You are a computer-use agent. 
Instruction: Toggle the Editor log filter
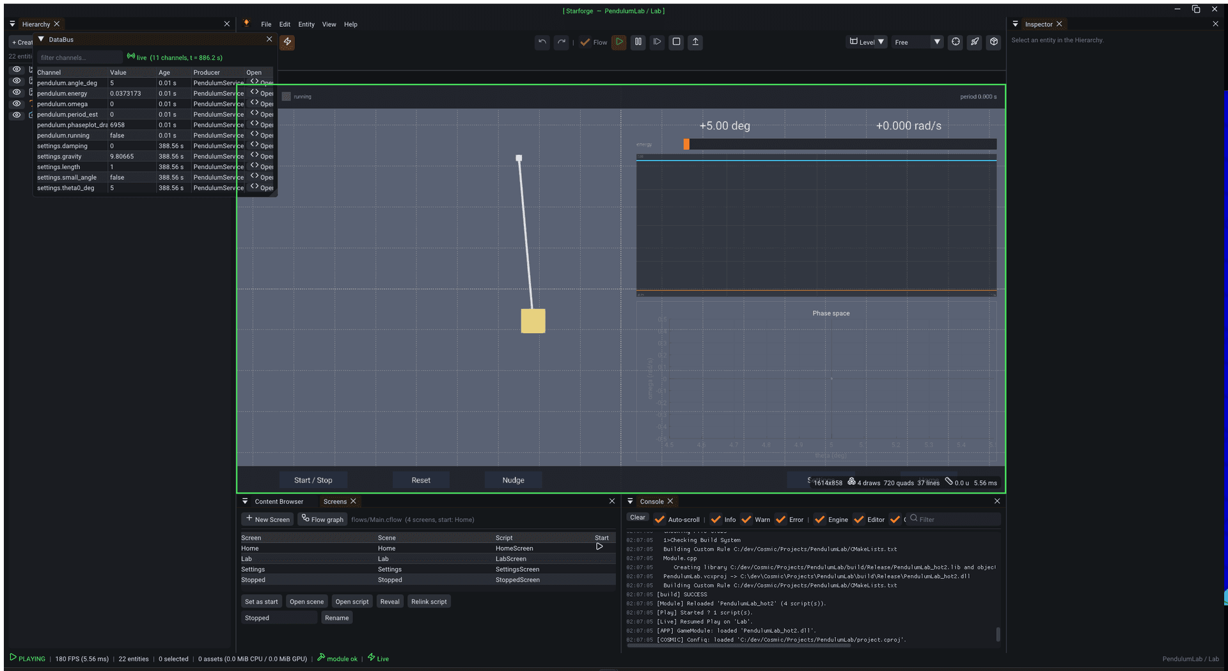click(859, 519)
